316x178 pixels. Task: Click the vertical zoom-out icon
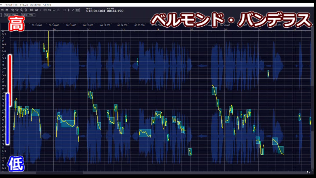[26, 10]
